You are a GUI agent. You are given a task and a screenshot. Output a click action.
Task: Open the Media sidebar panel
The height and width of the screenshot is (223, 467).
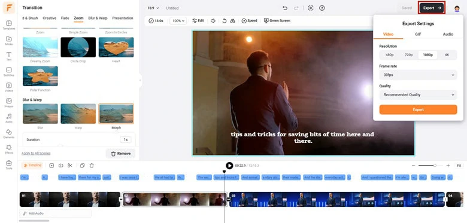click(x=9, y=41)
